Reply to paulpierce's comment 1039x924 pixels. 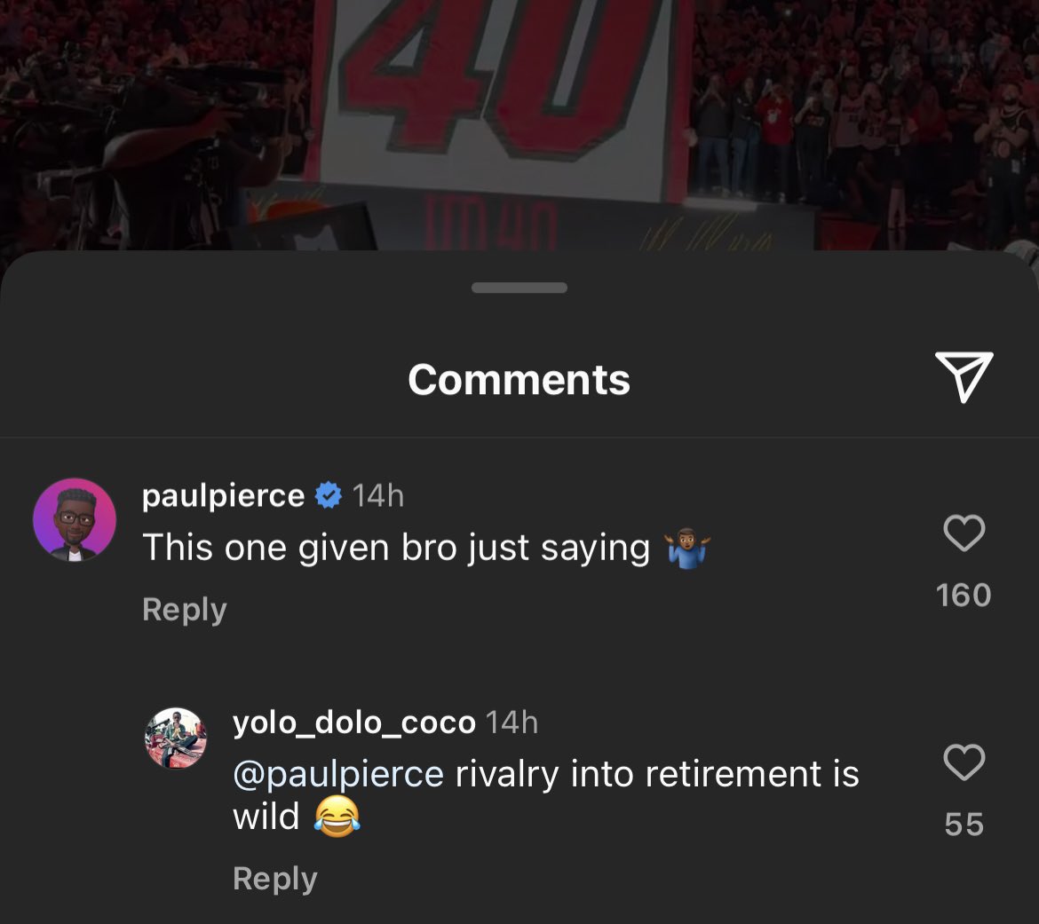point(185,610)
